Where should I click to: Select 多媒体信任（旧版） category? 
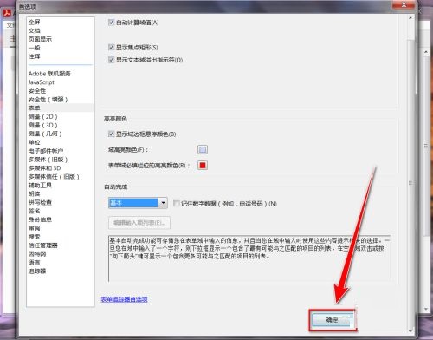pos(54,177)
